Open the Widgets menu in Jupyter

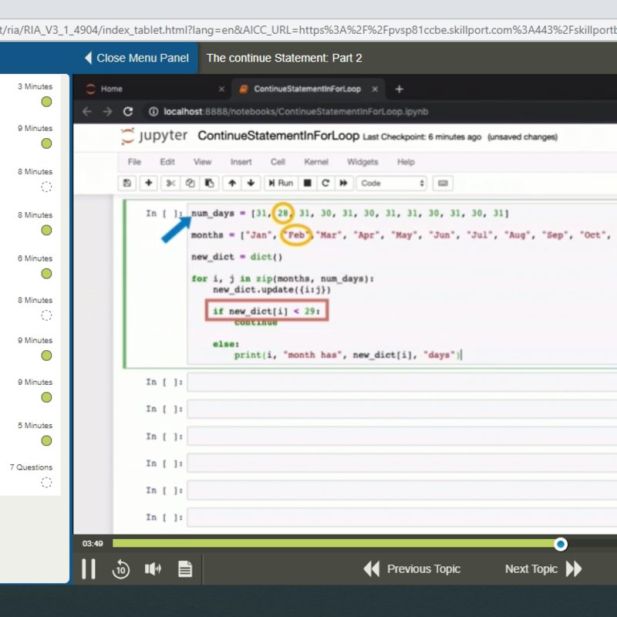click(362, 162)
